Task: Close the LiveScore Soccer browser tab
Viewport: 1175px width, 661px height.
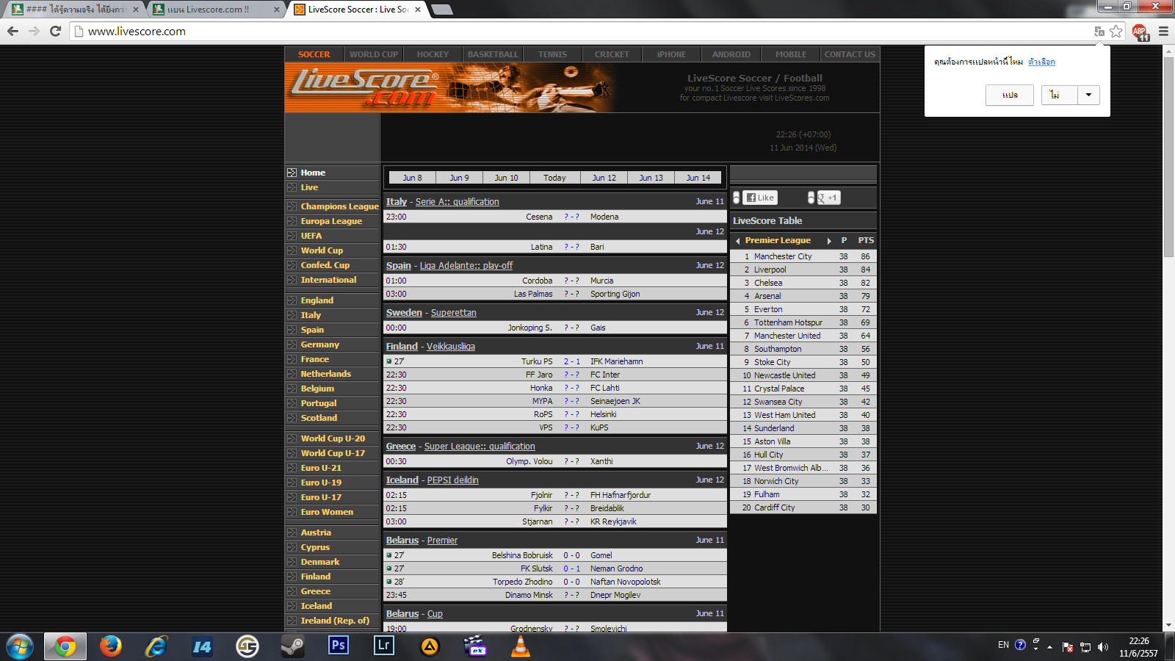Action: pos(418,10)
